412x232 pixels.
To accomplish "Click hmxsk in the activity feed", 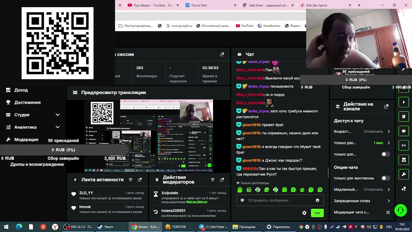I will click(85, 207).
